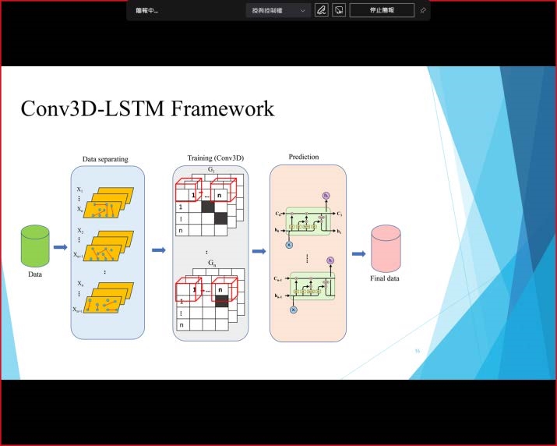Pin the presenting toolbar with pushpin icon
The width and height of the screenshot is (557, 446).
tap(423, 11)
